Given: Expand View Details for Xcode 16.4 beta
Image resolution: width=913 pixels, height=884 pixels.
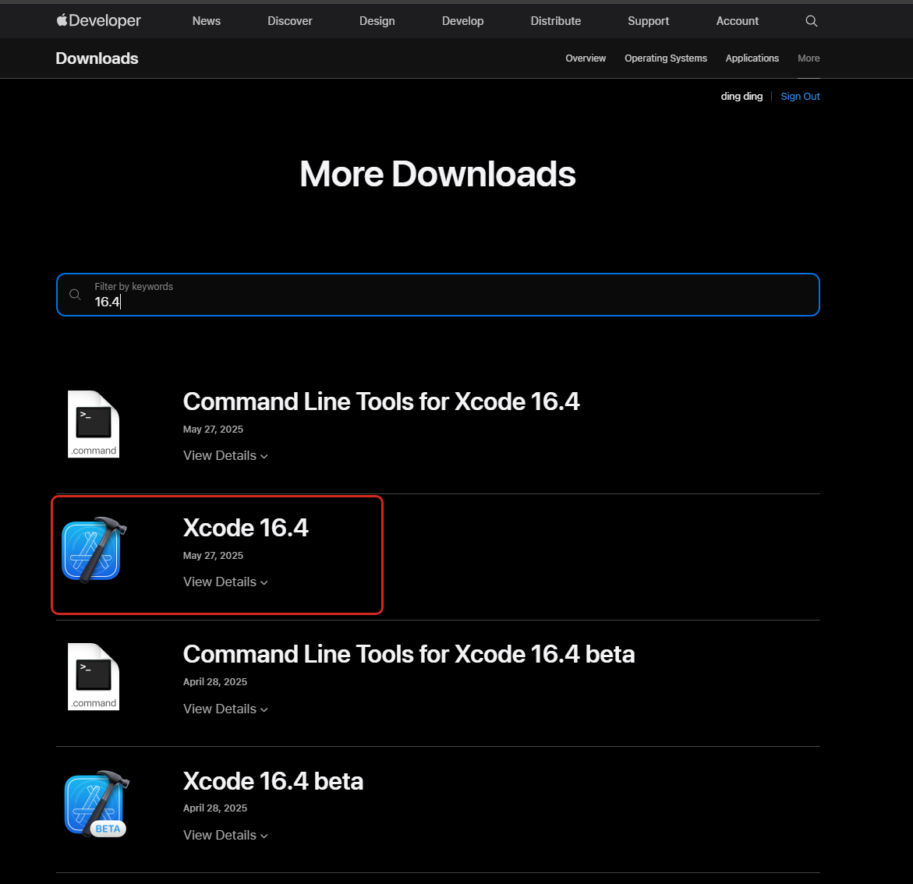Looking at the screenshot, I should click(225, 835).
